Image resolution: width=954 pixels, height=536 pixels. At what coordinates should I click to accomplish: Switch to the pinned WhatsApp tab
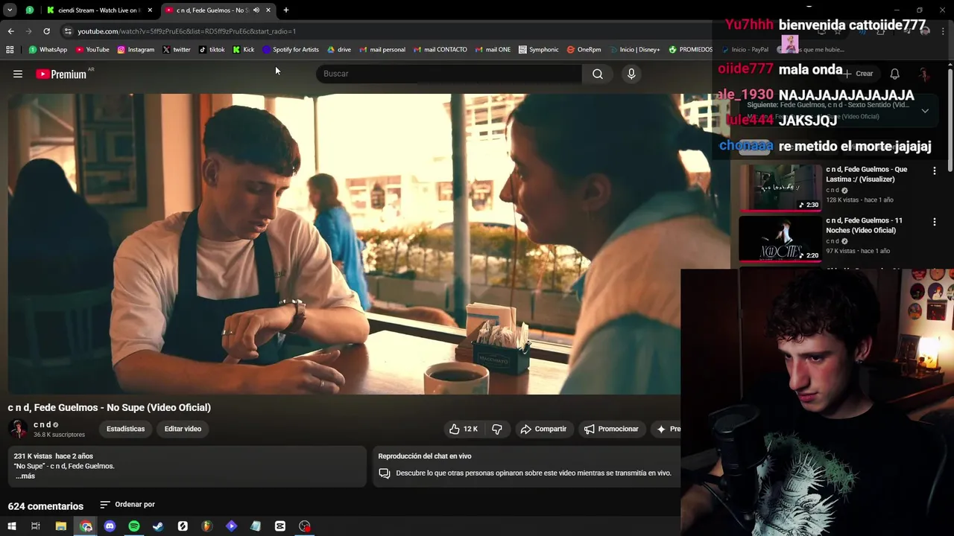coord(30,10)
